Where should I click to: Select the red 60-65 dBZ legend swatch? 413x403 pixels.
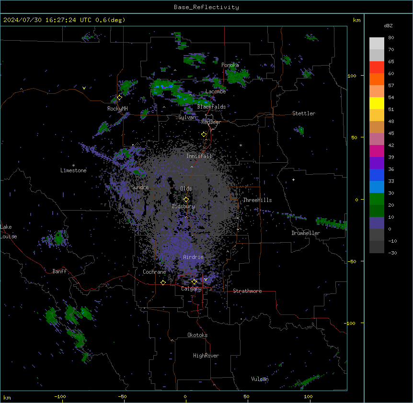[x=377, y=67]
